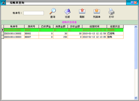
Task: Click the 已收押金 column header
Action: [46, 26]
